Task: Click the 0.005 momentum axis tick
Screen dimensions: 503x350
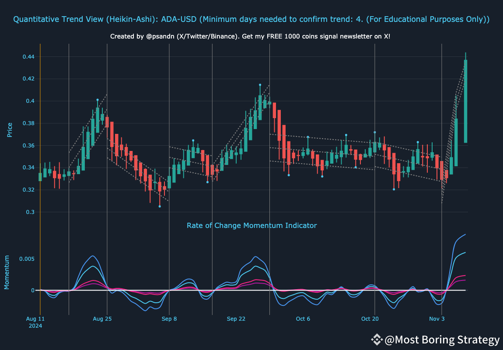Action: (27, 259)
